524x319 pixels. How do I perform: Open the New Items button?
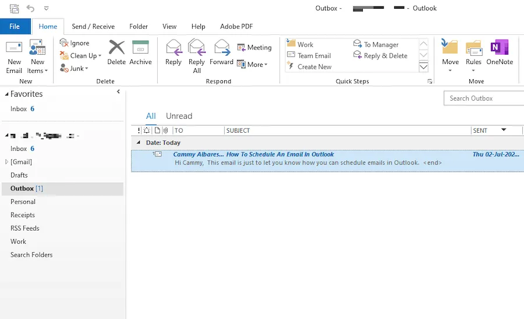pyautogui.click(x=37, y=56)
